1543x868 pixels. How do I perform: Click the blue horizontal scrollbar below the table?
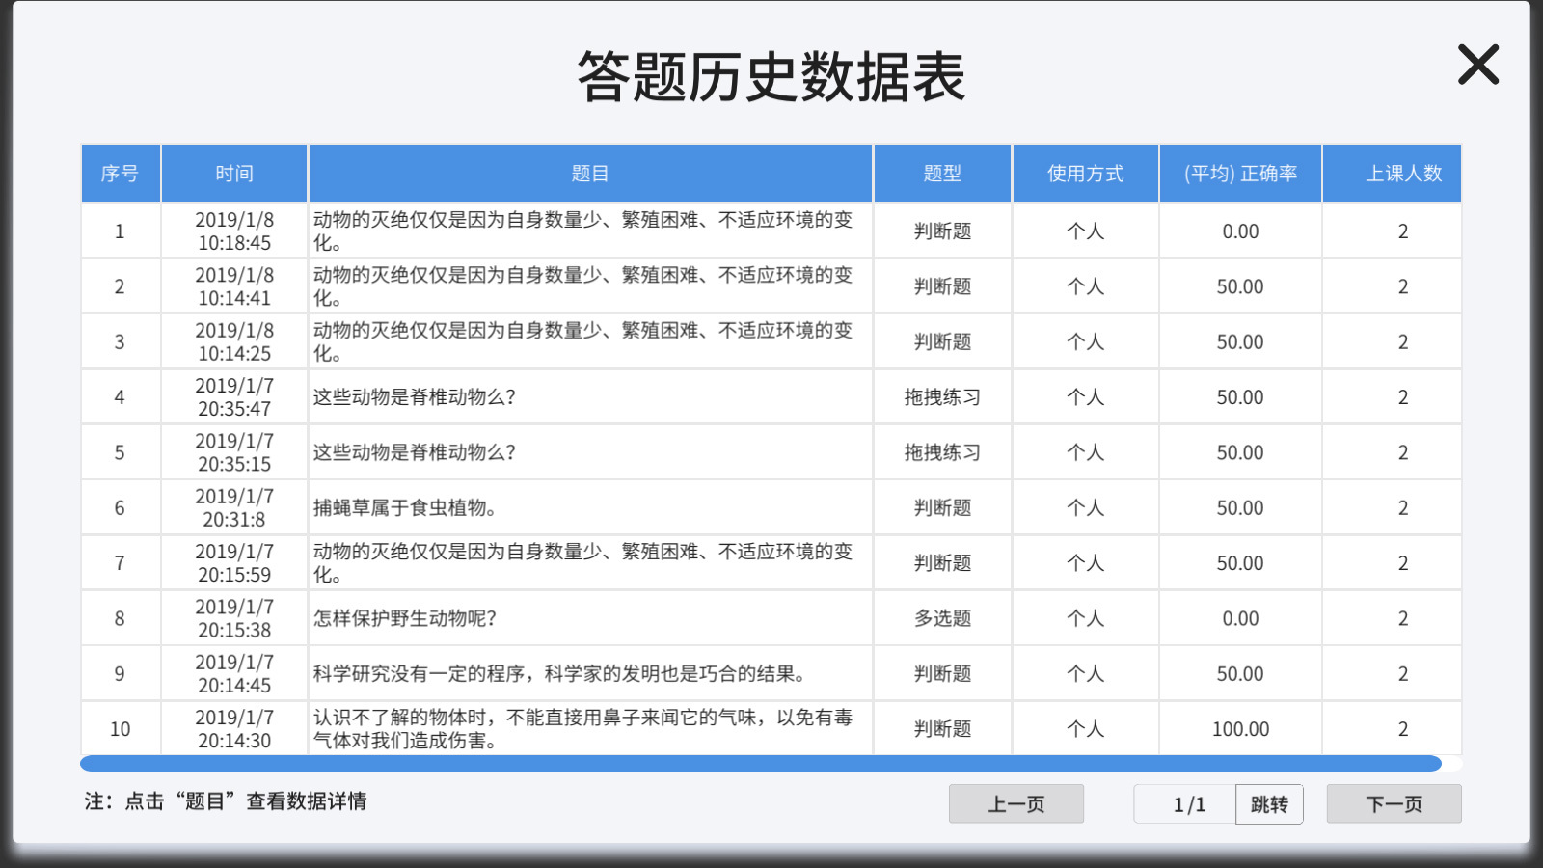pyautogui.click(x=762, y=761)
